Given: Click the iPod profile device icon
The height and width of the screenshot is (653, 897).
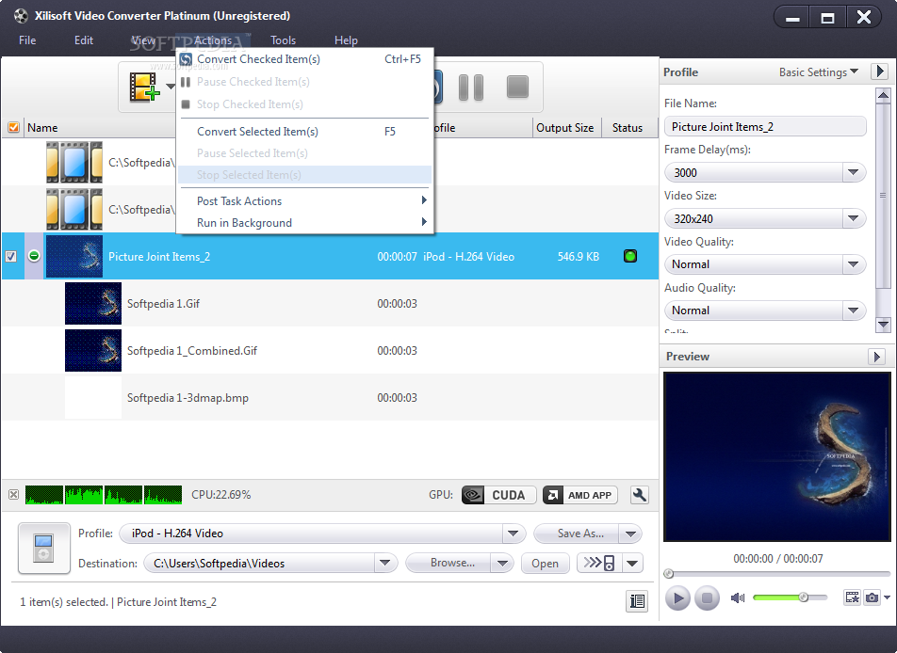Looking at the screenshot, I should tap(44, 548).
